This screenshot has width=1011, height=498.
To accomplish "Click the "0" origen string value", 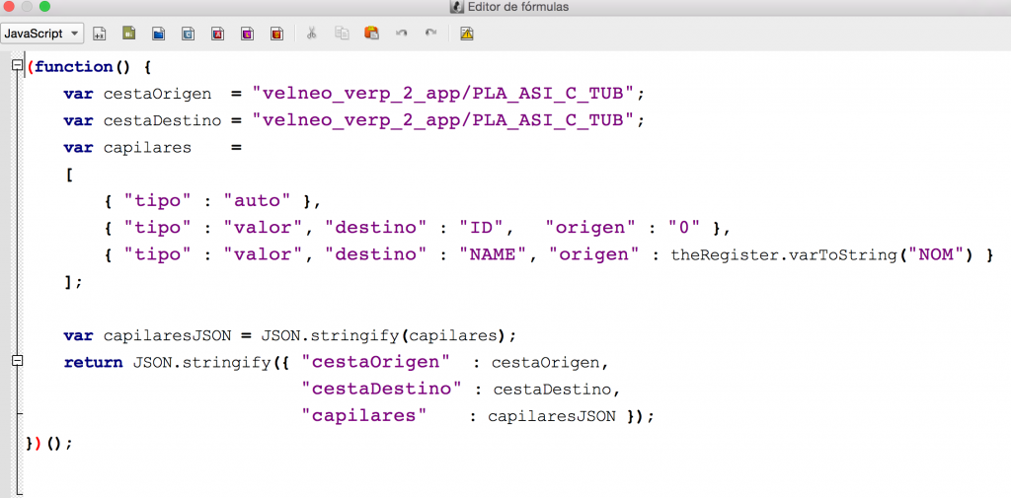I will 685,228.
